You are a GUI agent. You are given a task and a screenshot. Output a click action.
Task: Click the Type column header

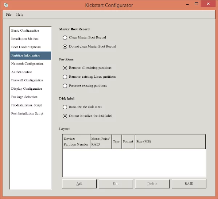[x=117, y=142]
